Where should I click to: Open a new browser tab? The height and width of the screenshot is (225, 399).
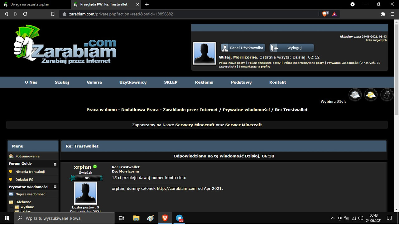point(147,4)
